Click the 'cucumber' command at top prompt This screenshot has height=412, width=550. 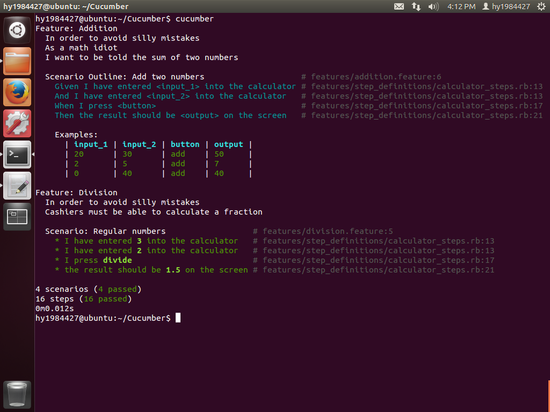click(194, 19)
